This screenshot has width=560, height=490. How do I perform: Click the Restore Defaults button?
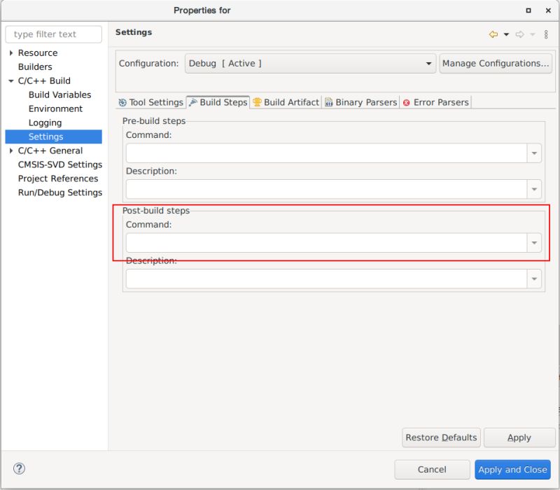(441, 437)
